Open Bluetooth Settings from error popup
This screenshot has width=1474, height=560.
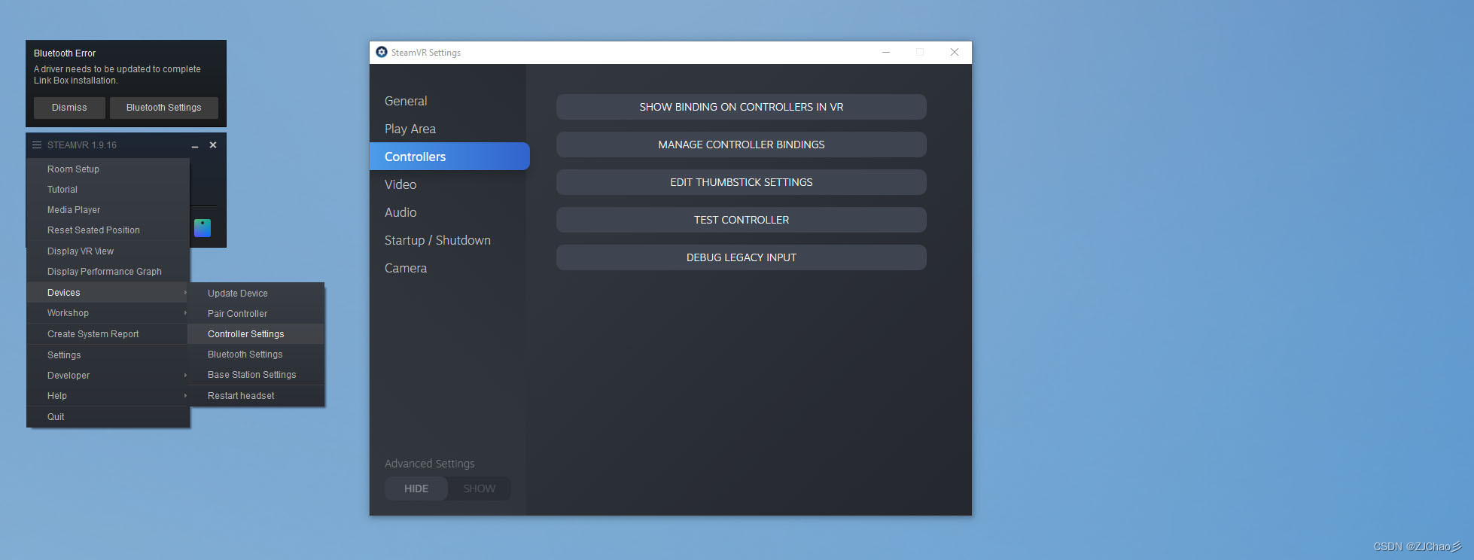163,108
